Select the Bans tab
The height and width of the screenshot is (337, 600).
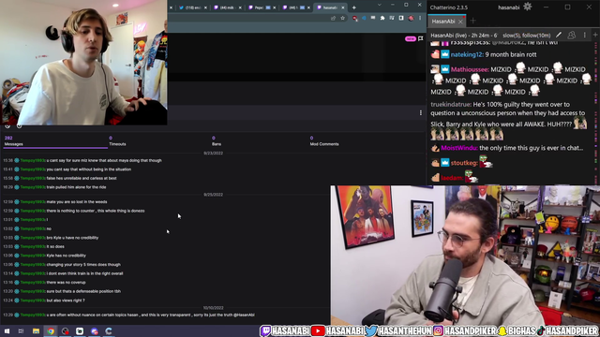[217, 141]
